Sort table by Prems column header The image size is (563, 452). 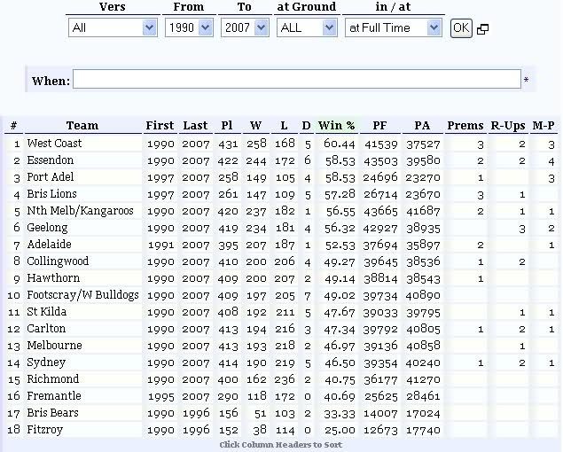click(465, 126)
